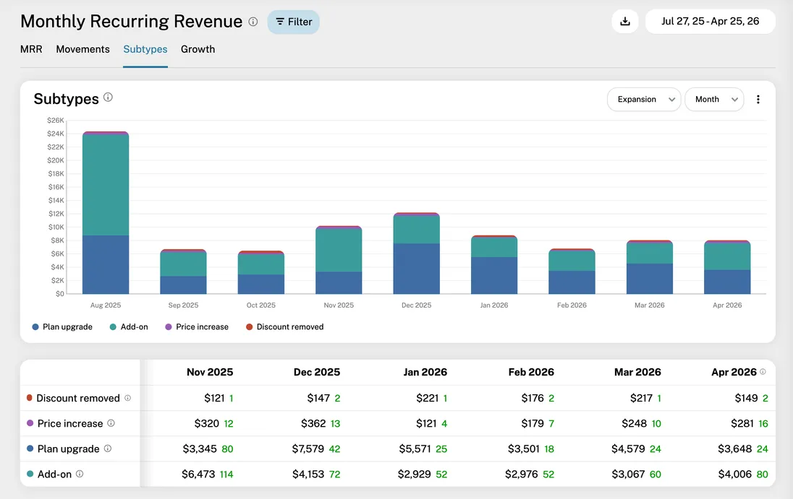Click the Nov 2025 bar in chart

click(339, 260)
